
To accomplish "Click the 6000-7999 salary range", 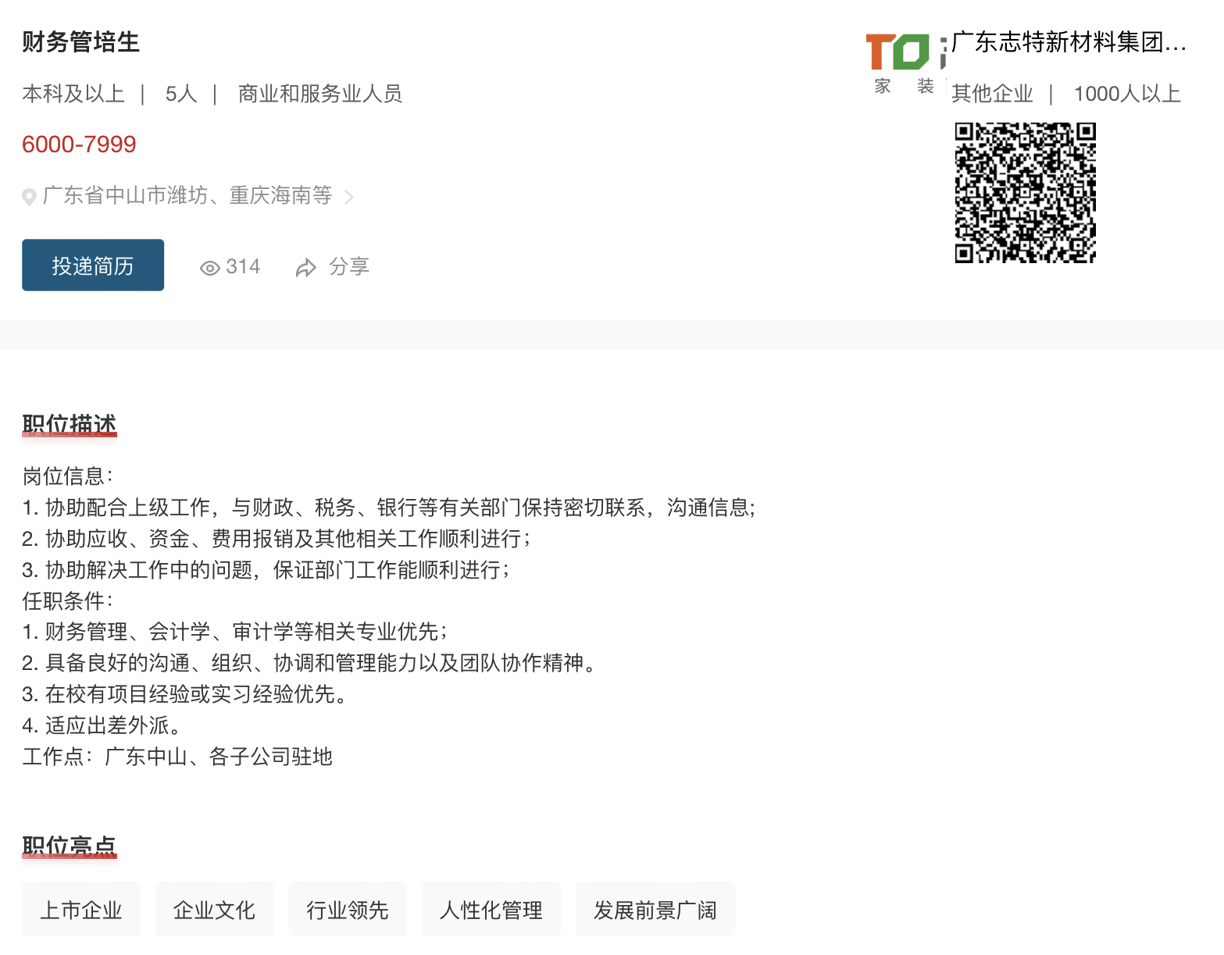I will (79, 144).
